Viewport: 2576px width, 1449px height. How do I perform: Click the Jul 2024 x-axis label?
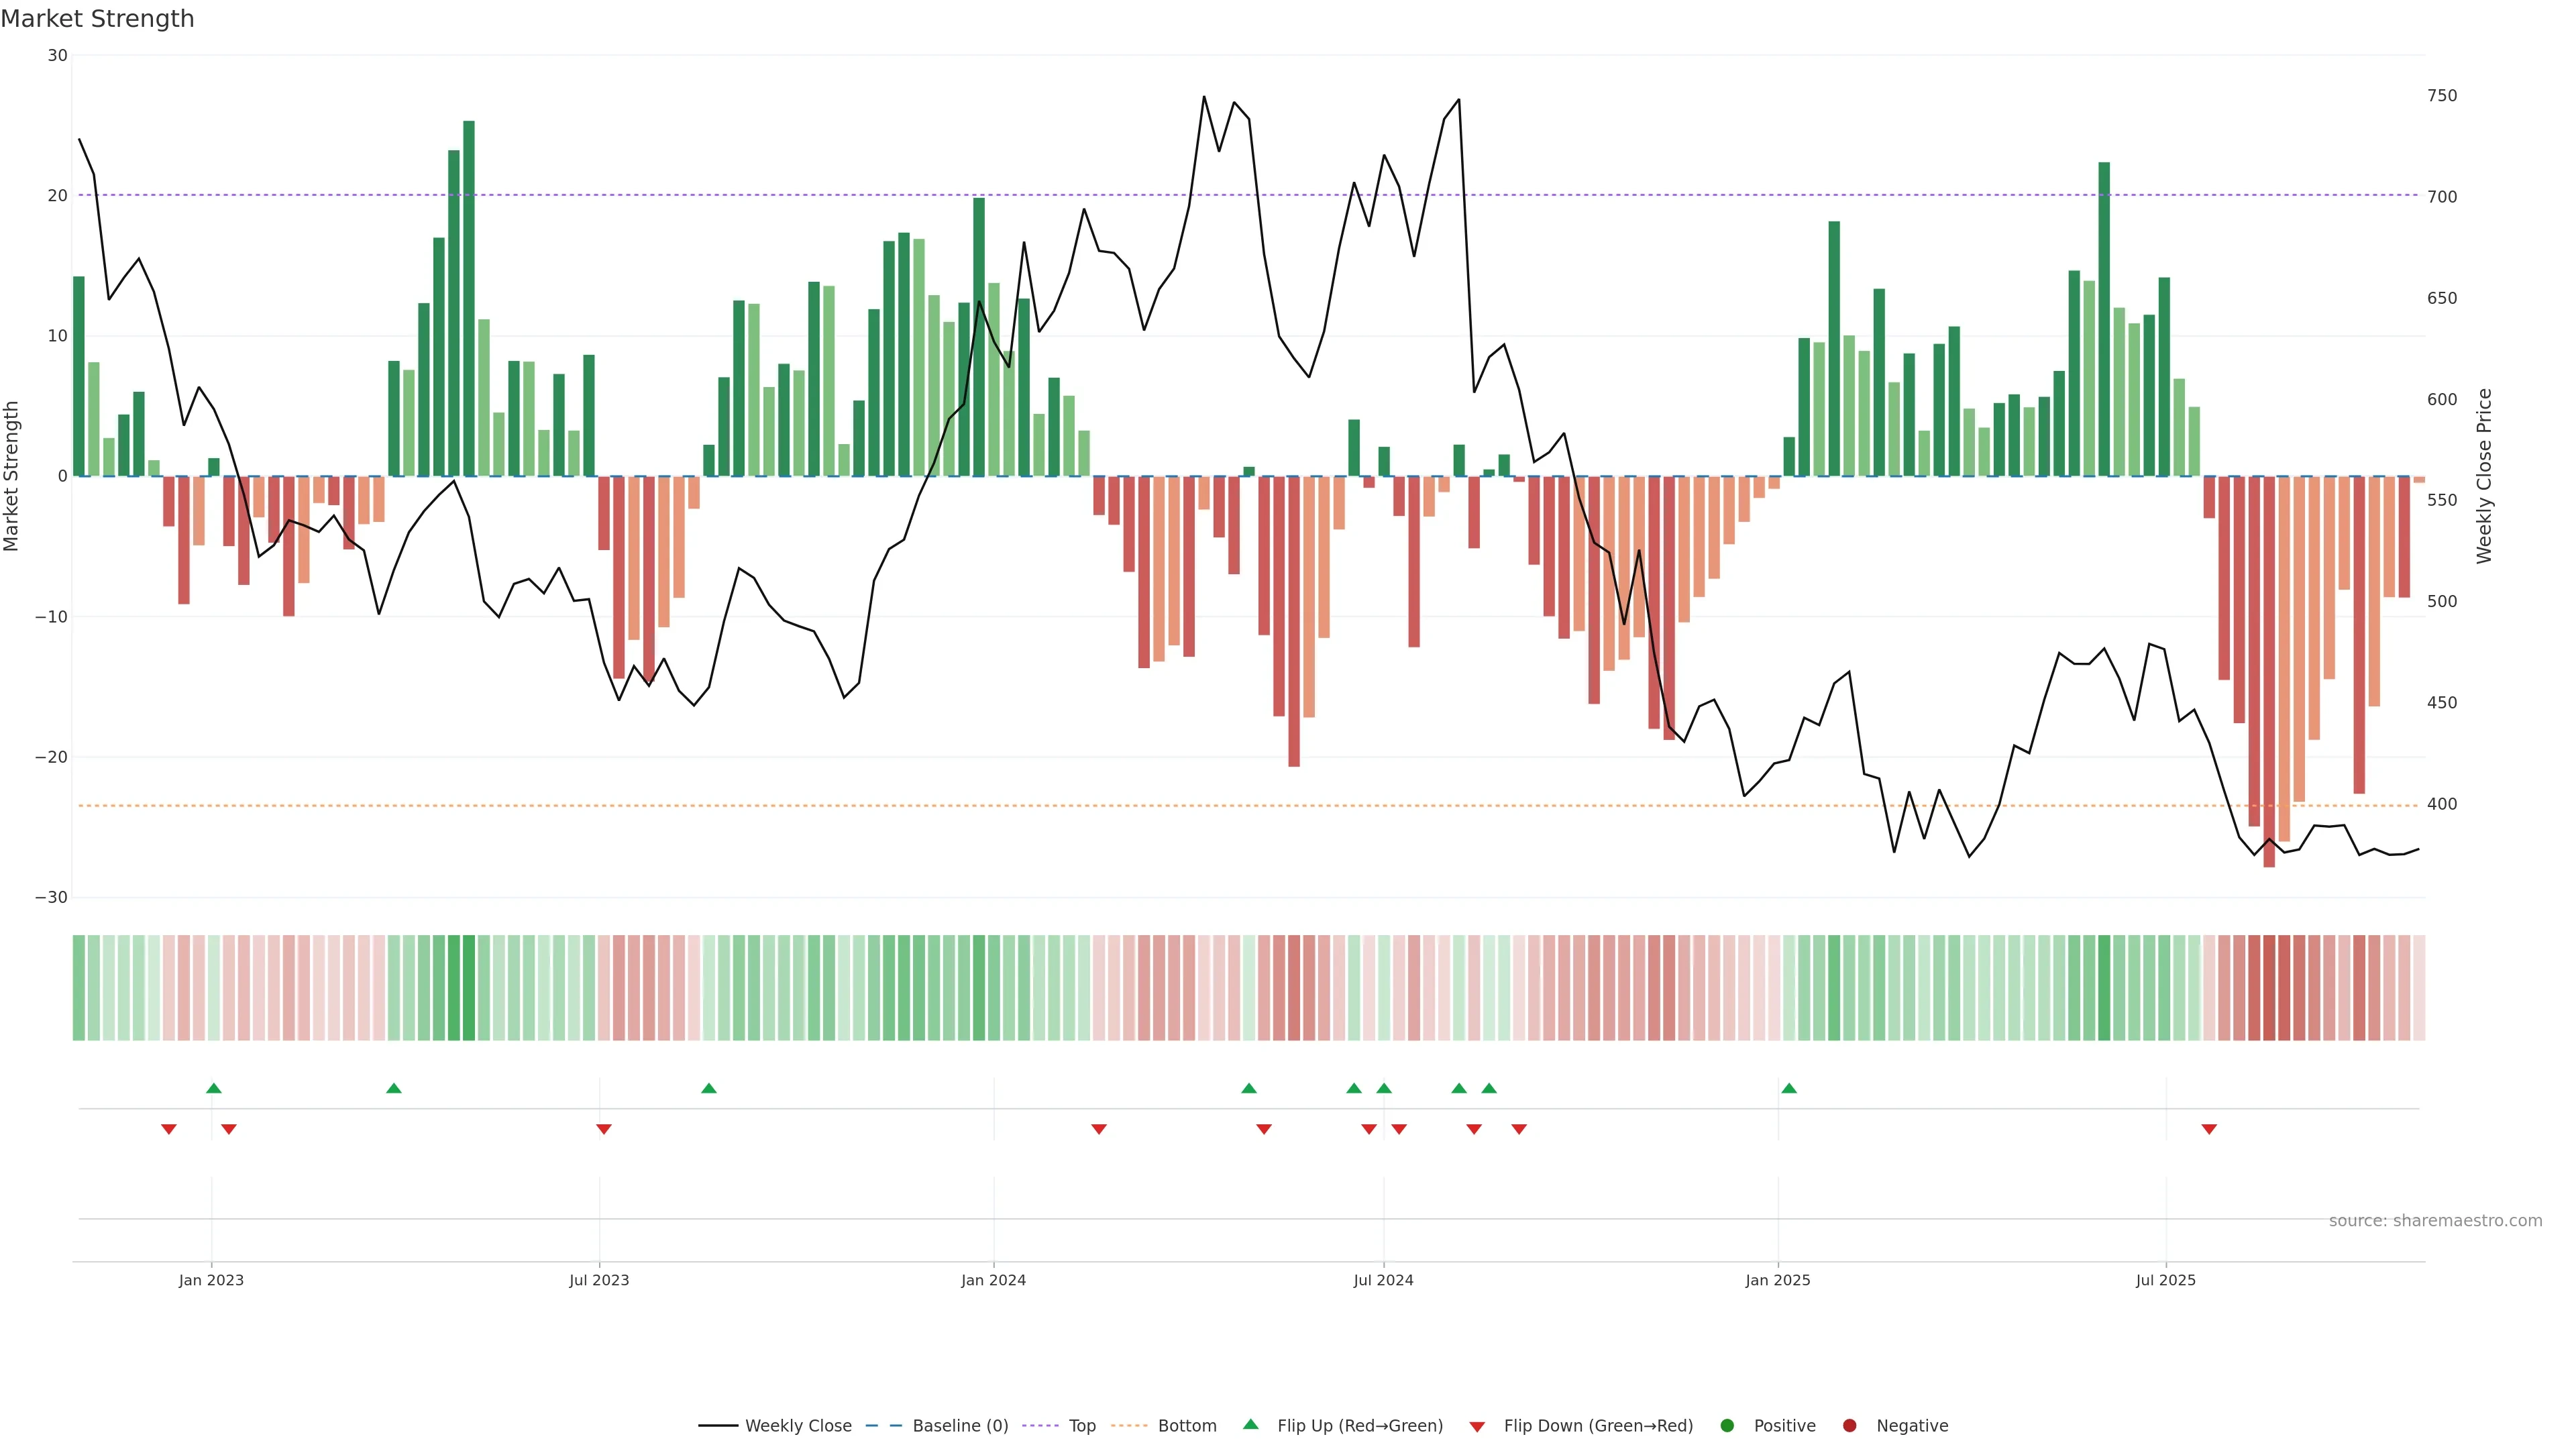click(x=1383, y=1280)
